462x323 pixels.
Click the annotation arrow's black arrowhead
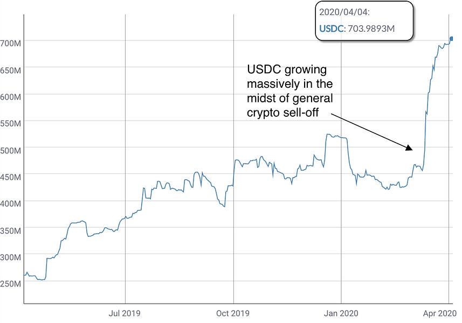coord(410,148)
